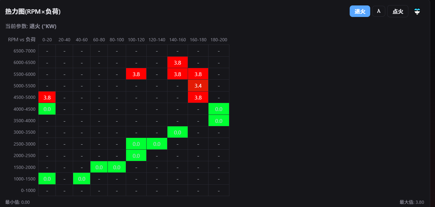Screen dimensions: 435x207
Task: Click the 180-200 load column header
Action: click(x=219, y=40)
